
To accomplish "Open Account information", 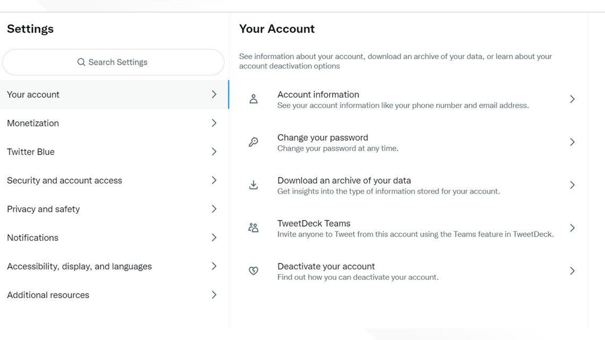I will tap(409, 100).
